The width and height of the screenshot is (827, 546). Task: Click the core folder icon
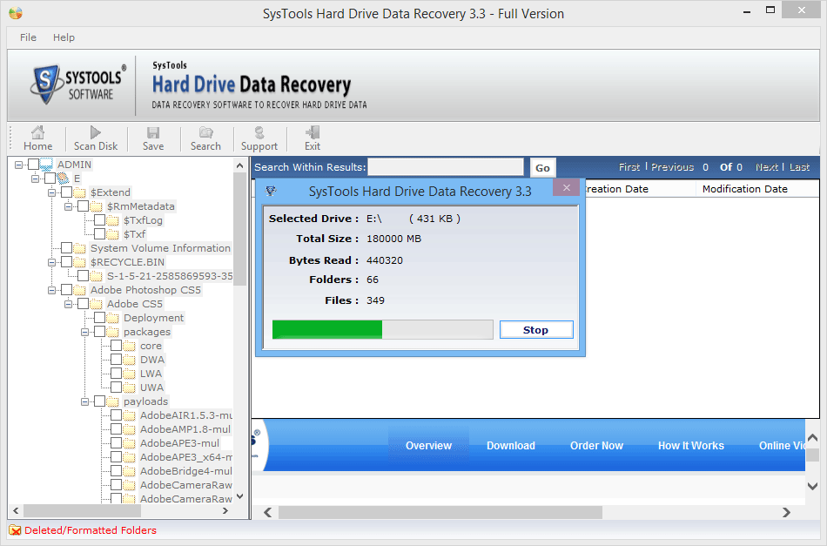129,346
